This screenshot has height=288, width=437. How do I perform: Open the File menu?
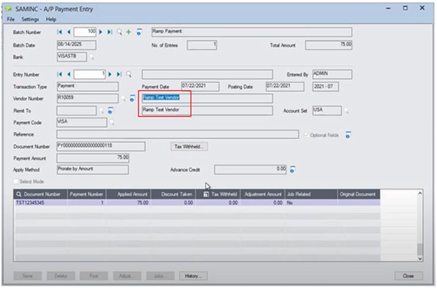click(x=11, y=19)
